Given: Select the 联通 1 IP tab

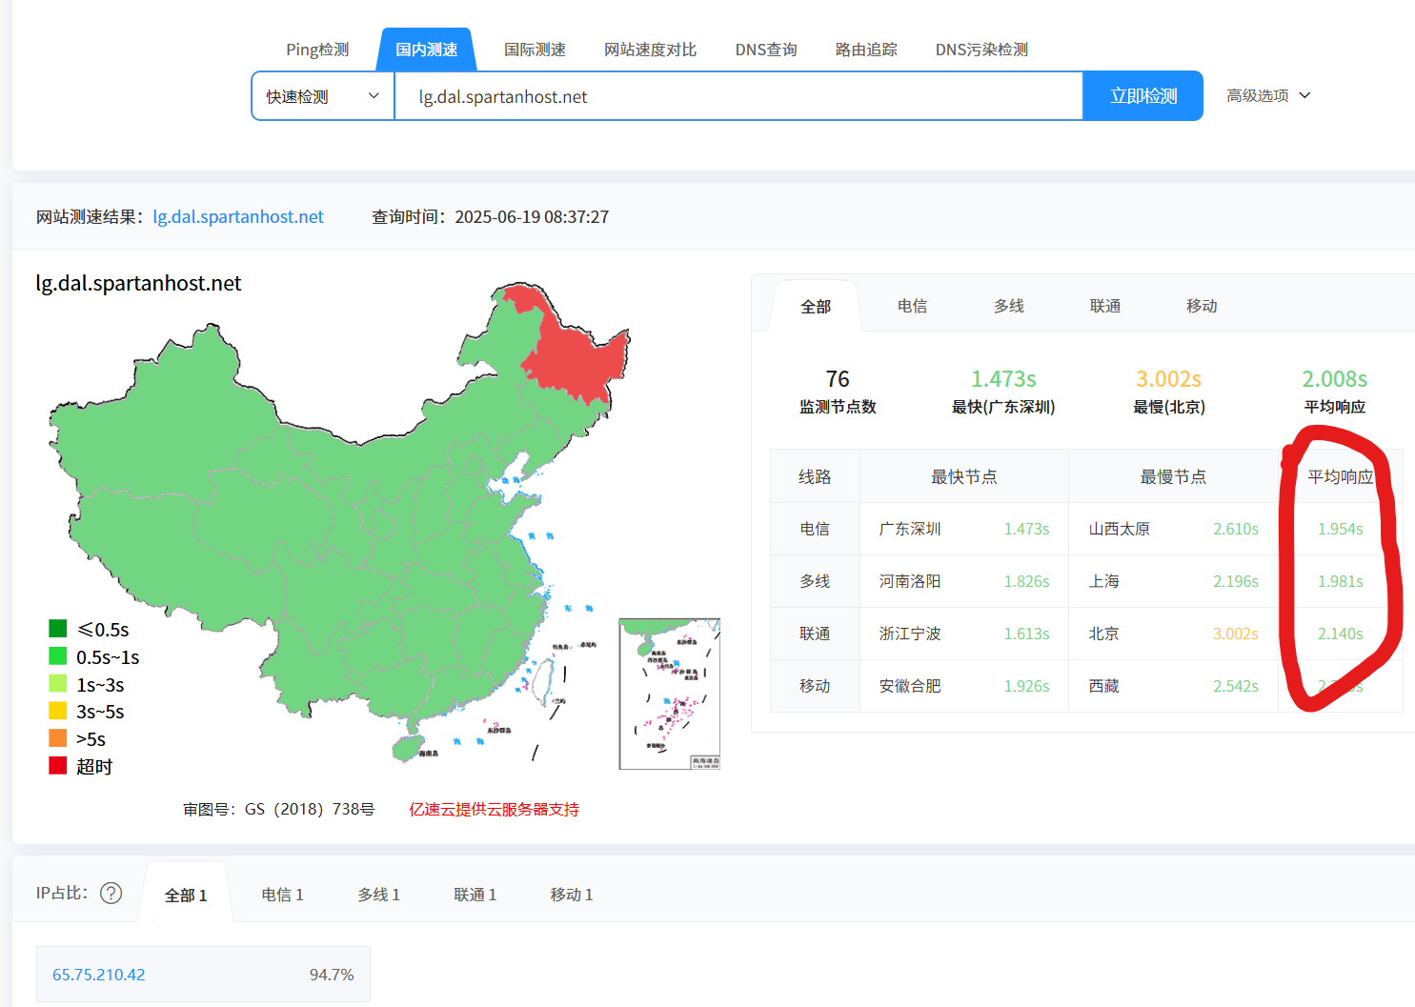Looking at the screenshot, I should click(x=475, y=895).
